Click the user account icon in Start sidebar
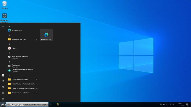Viewport: 191px width, 107px height. tap(3, 75)
